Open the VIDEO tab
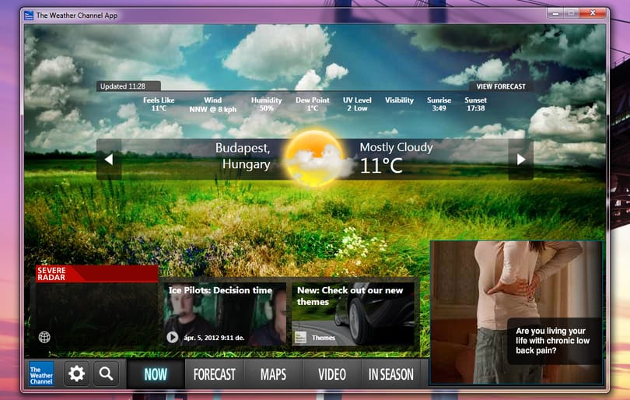 332,374
